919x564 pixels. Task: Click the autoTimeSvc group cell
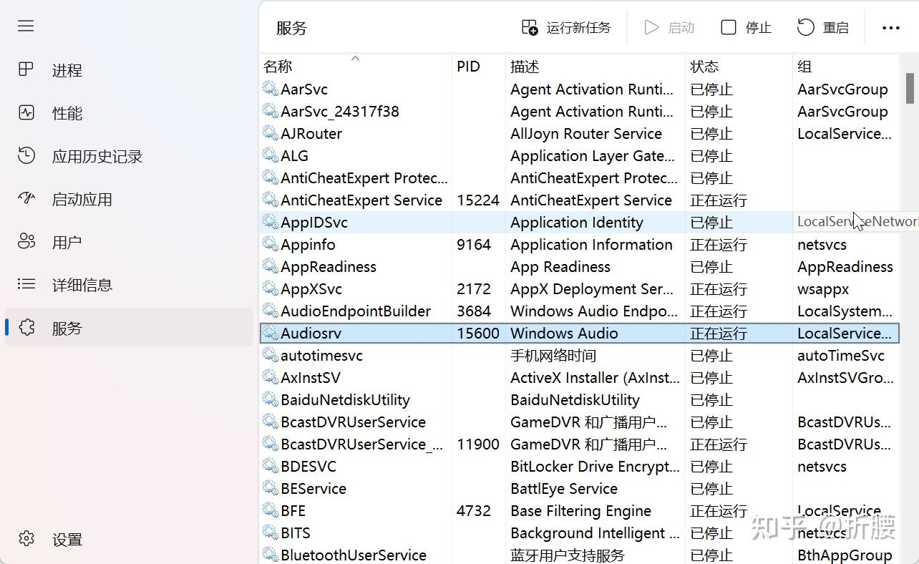841,356
